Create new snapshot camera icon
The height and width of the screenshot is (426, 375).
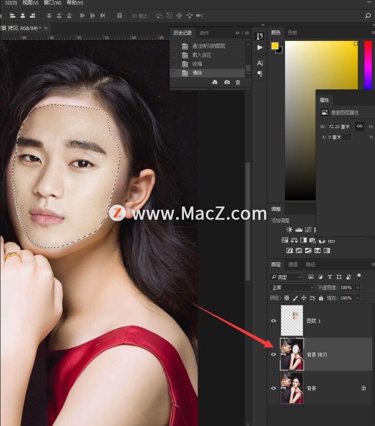pyautogui.click(x=227, y=82)
